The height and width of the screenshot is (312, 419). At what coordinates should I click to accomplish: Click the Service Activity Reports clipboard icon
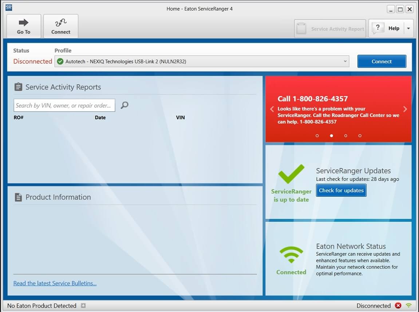tap(18, 87)
